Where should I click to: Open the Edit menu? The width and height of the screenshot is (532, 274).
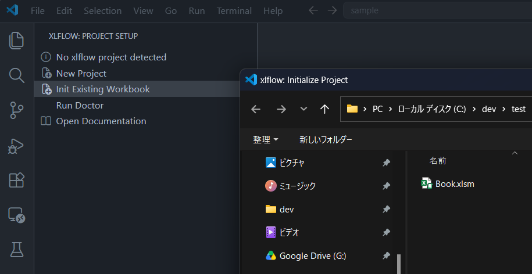(x=64, y=11)
